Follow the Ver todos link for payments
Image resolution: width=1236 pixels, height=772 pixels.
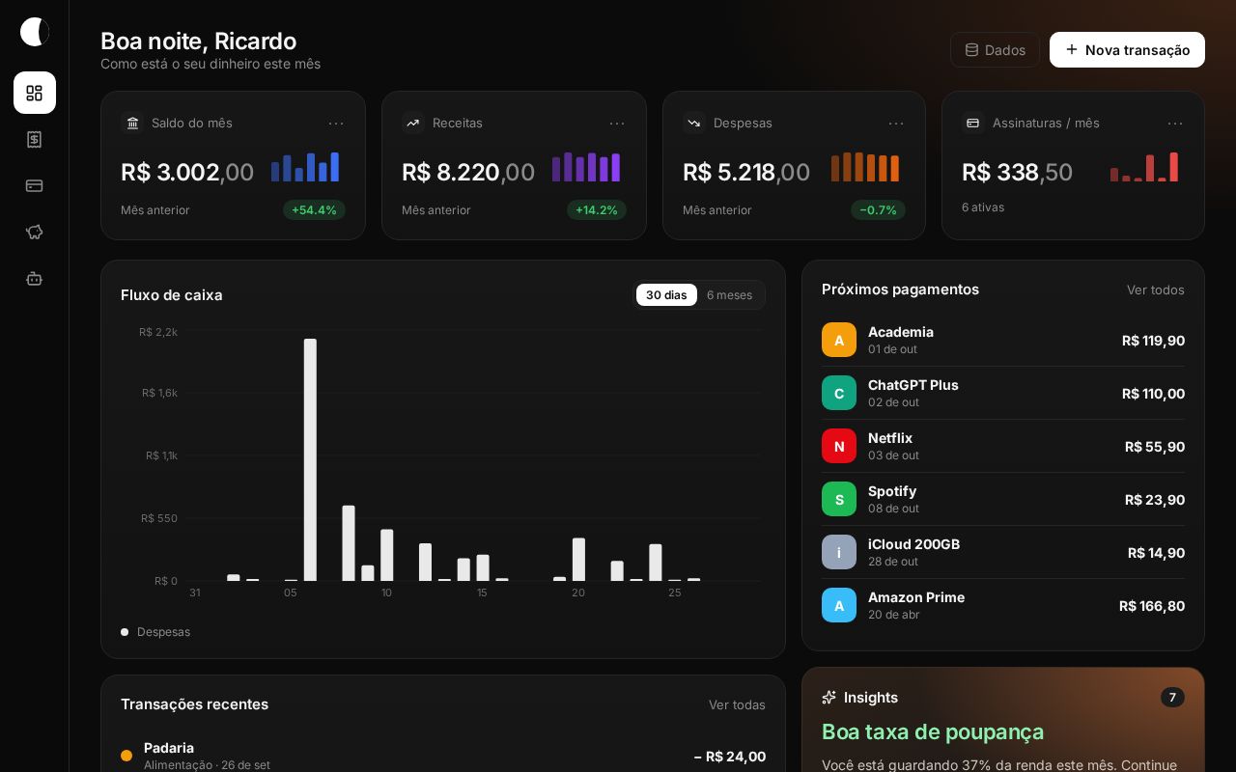point(1155,289)
